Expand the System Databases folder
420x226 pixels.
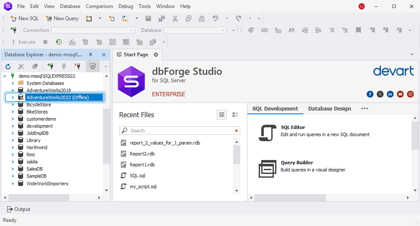[x=13, y=83]
